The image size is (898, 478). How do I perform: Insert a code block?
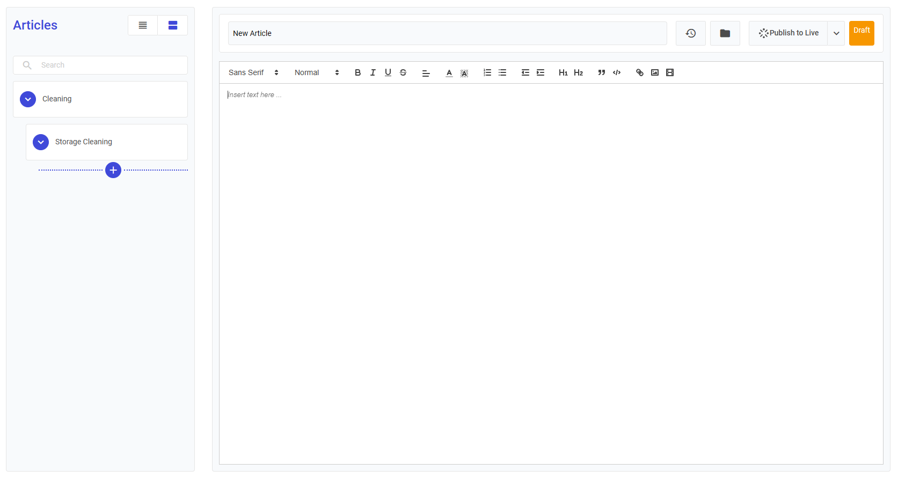tap(616, 72)
